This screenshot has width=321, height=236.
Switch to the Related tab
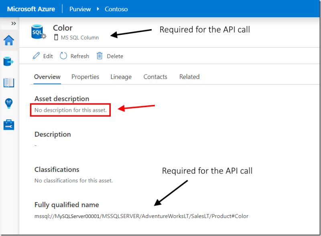click(x=189, y=77)
